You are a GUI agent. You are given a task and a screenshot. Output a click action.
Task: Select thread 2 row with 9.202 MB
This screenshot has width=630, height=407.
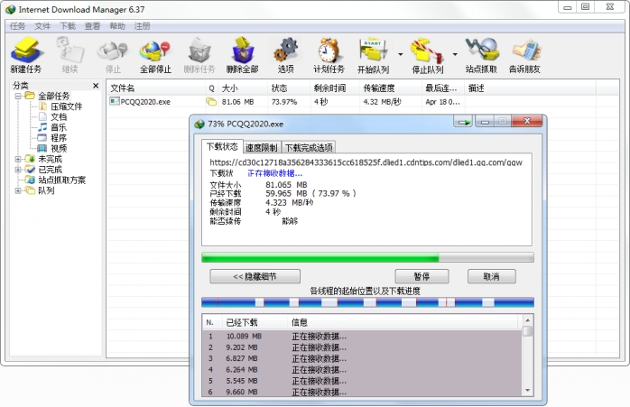click(362, 347)
